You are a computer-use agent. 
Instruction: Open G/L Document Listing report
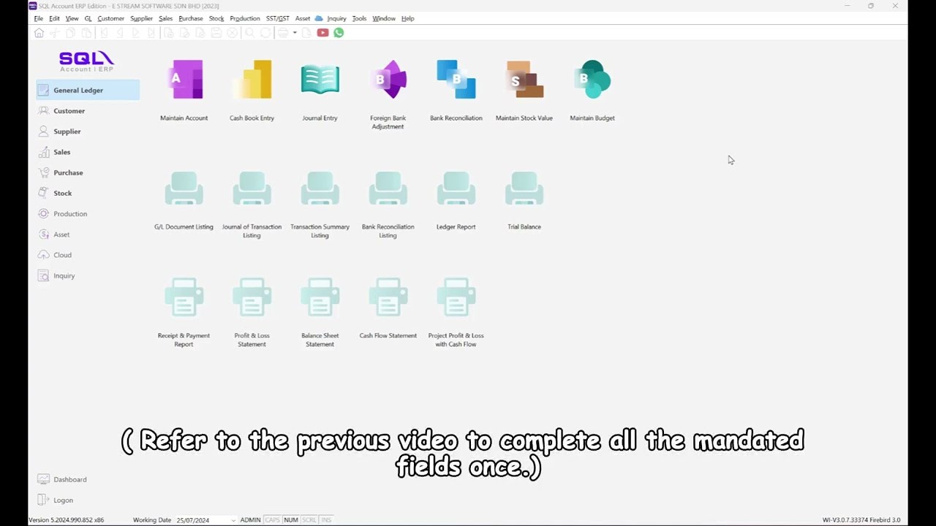(184, 189)
